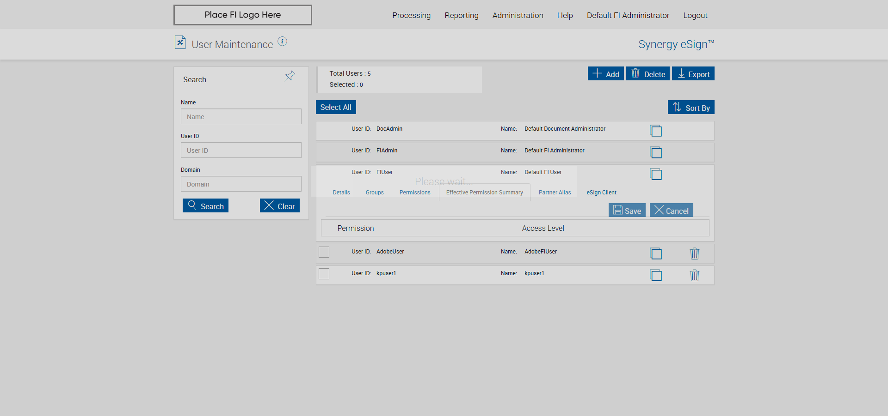This screenshot has height=416, width=888.
Task: Switch to the Partner Alias tab
Action: click(x=555, y=193)
